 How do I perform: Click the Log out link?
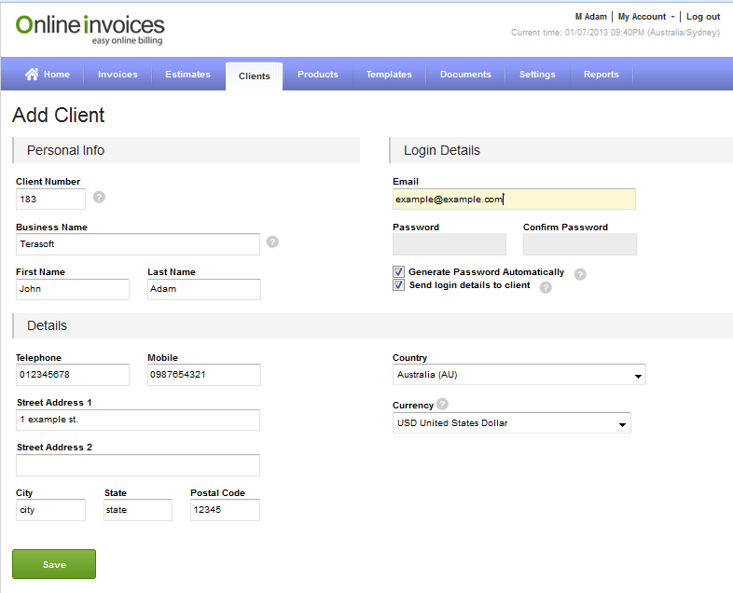tap(703, 17)
